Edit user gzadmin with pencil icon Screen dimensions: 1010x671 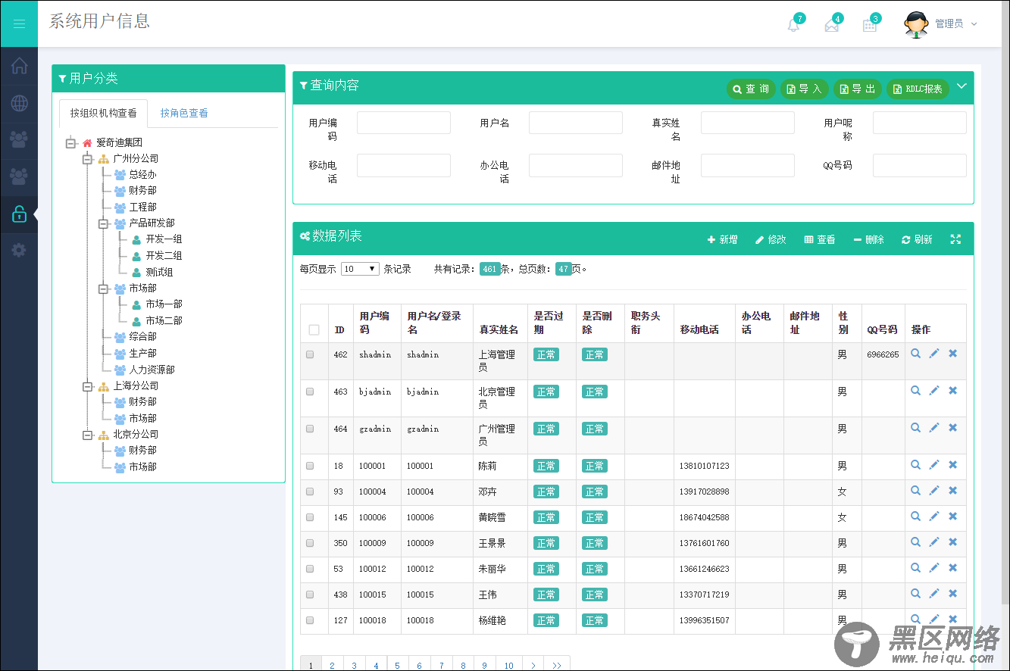point(934,428)
